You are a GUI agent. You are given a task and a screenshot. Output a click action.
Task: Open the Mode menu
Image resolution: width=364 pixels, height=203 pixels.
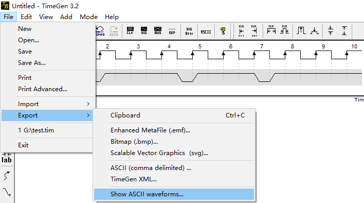[x=88, y=16]
